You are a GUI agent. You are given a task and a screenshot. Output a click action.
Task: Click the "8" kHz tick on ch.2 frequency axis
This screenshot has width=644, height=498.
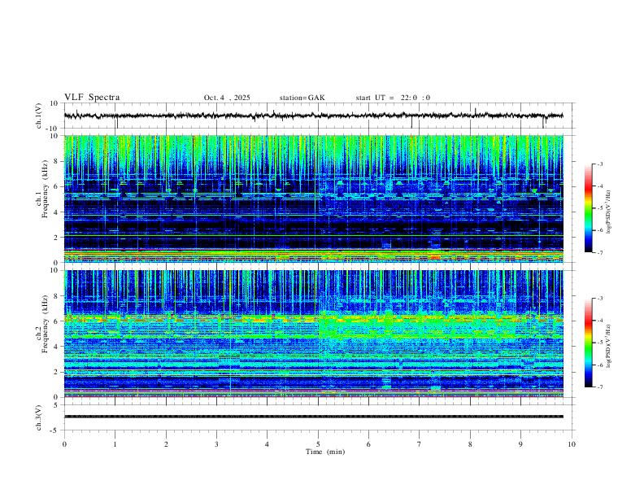click(56, 296)
